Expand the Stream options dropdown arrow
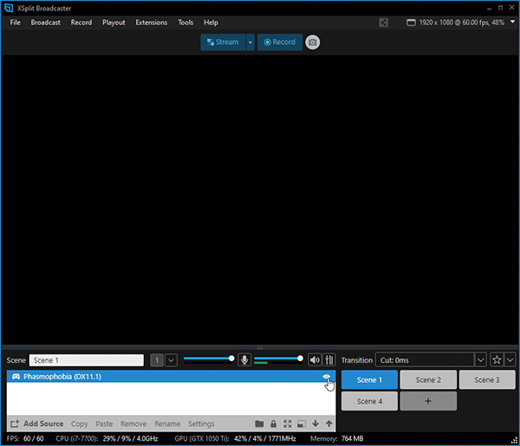The image size is (520, 446). coord(250,42)
